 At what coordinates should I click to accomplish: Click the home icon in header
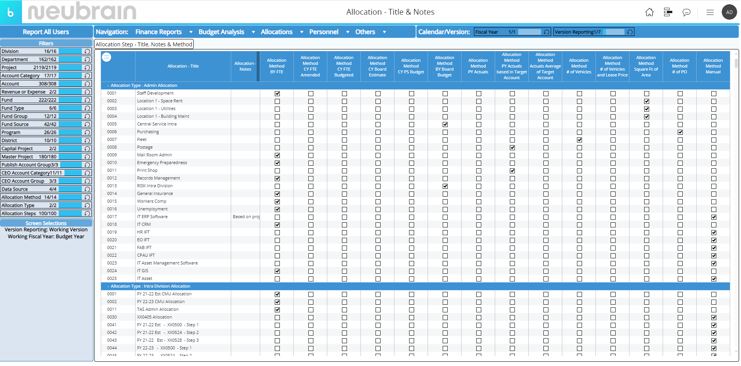[x=650, y=12]
